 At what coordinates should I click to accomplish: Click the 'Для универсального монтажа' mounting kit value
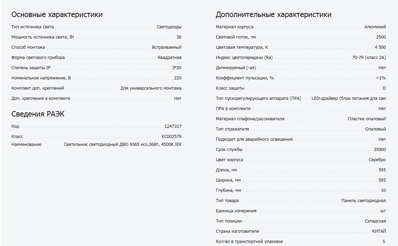151,88
